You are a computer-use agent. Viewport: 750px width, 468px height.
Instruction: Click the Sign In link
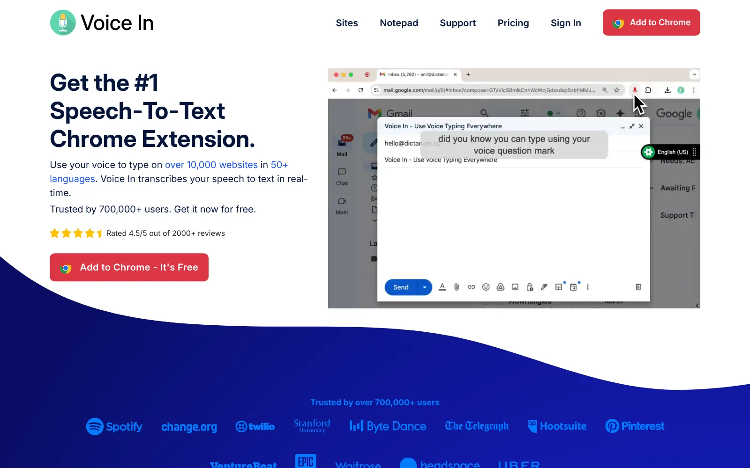click(x=566, y=23)
